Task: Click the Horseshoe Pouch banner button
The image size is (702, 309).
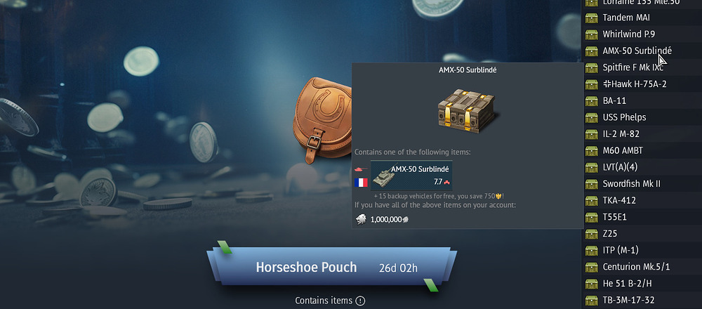Action: [331, 267]
